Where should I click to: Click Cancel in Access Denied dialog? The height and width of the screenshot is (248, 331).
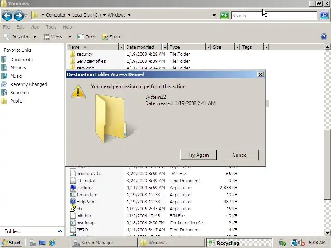click(240, 155)
